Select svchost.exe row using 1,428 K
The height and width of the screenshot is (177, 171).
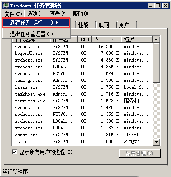point(83,107)
